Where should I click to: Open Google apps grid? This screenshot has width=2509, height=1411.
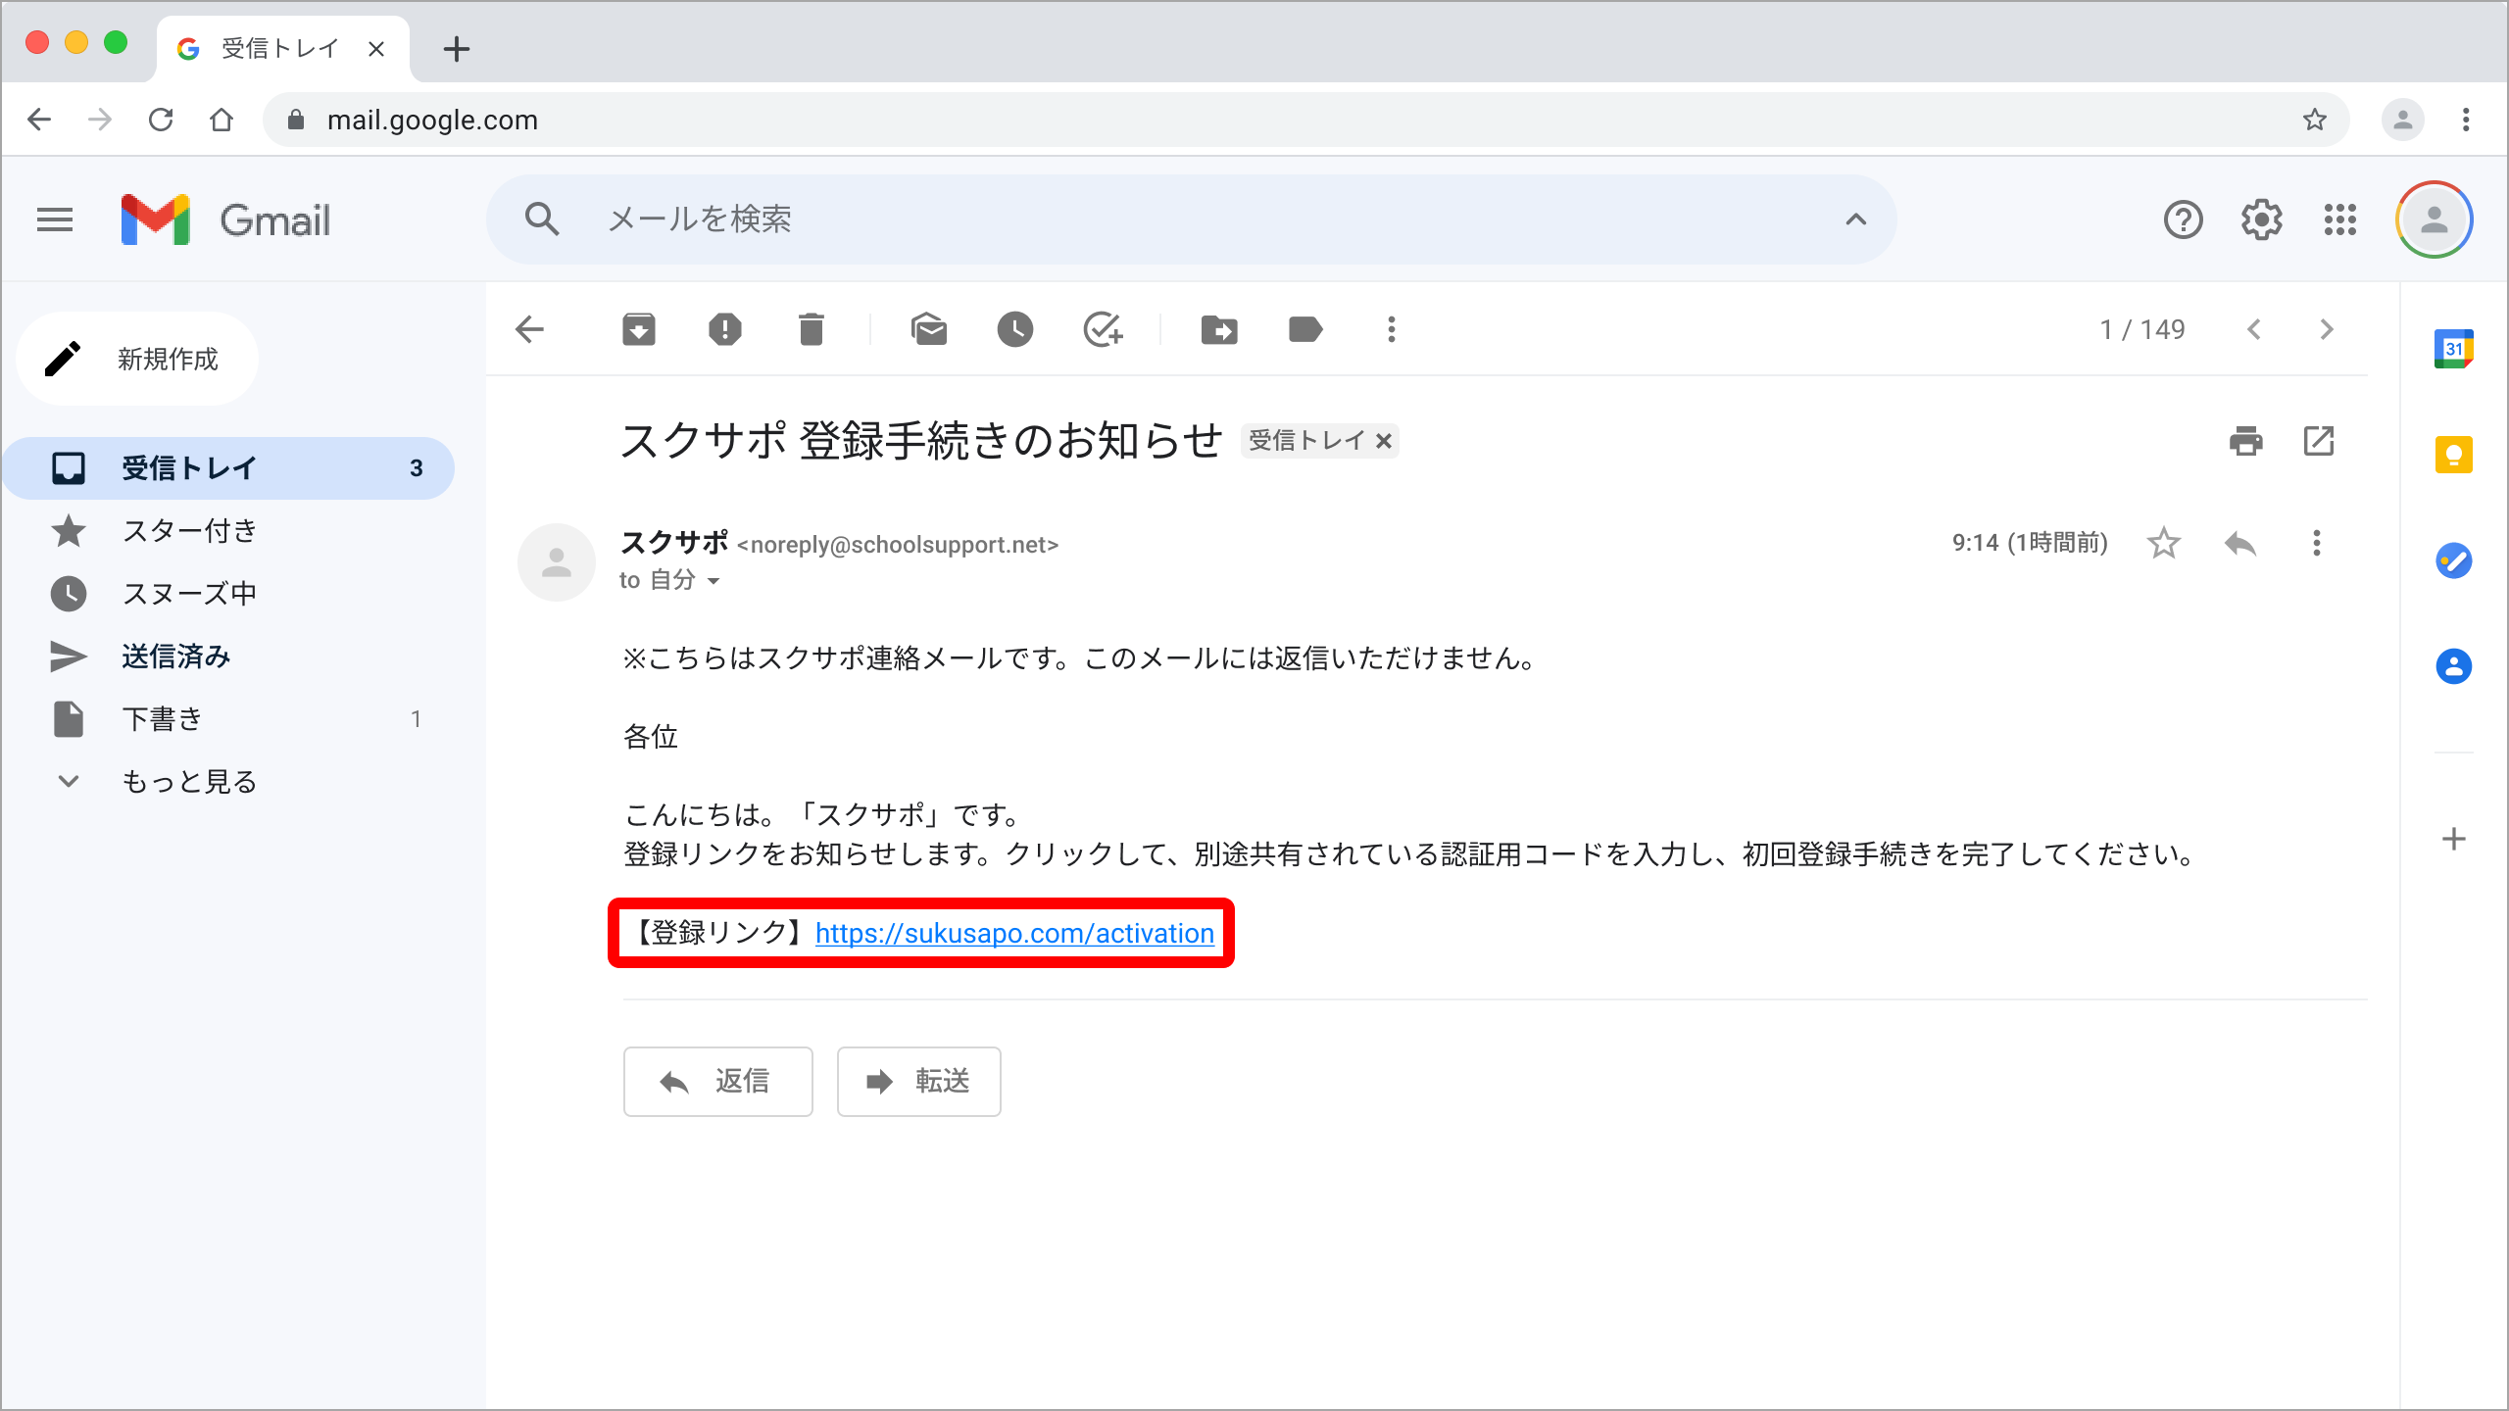2340,219
